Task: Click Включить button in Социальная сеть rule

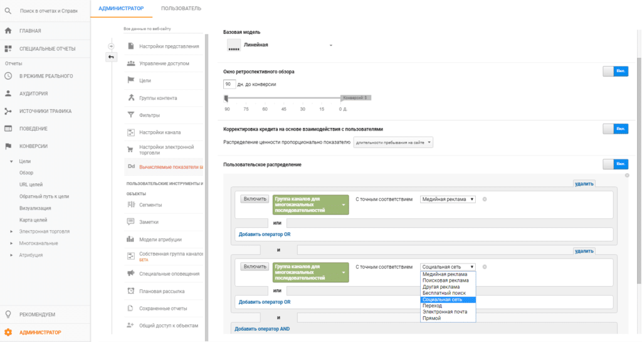Action: coord(255,267)
